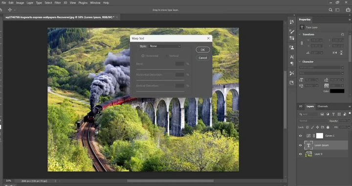Viewport: 352px width, 186px height.
Task: Open the History panel icon
Action: pos(291,22)
